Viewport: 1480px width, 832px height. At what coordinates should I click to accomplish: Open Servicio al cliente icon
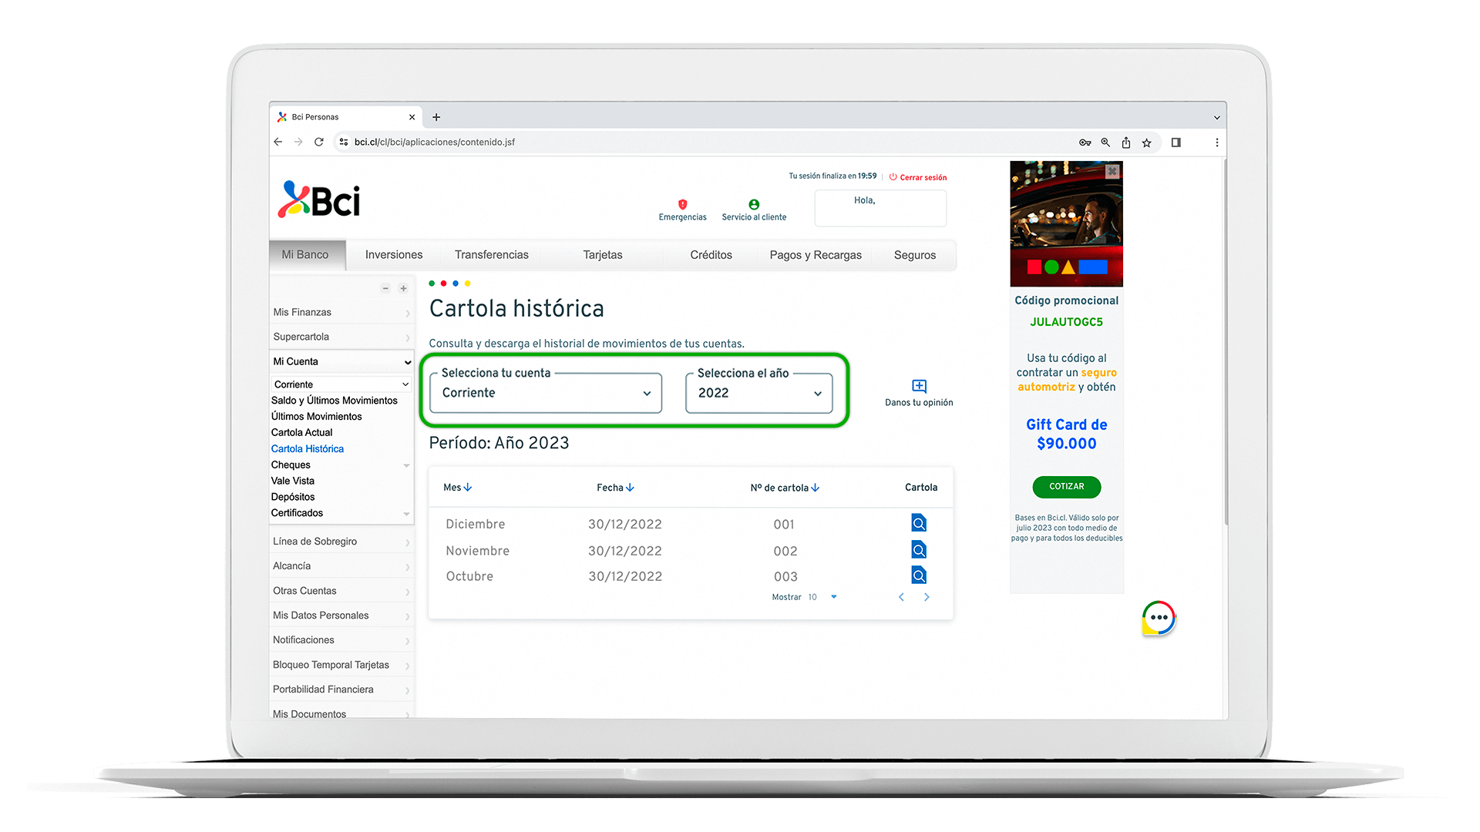754,205
